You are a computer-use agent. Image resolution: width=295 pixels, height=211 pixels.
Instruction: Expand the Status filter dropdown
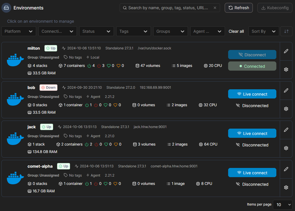96,31
